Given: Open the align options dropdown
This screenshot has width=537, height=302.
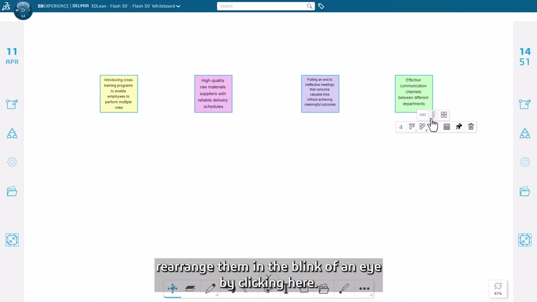Looking at the screenshot, I should pos(412,127).
